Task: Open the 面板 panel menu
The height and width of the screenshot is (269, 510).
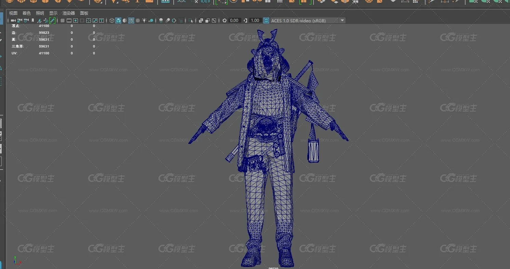Action: (84, 13)
